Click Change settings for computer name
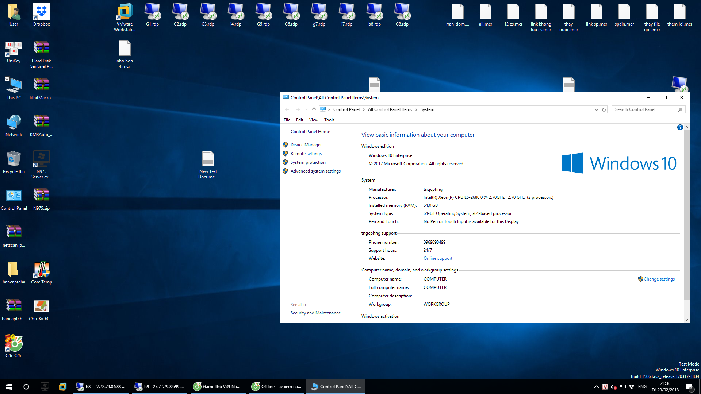Viewport: 701px width, 394px height. click(x=659, y=279)
